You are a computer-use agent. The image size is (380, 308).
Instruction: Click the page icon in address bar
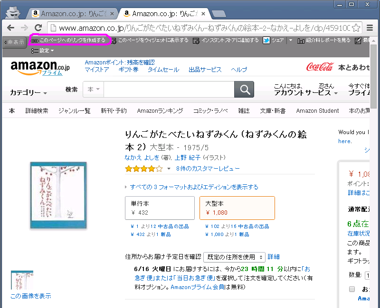[x=53, y=28]
